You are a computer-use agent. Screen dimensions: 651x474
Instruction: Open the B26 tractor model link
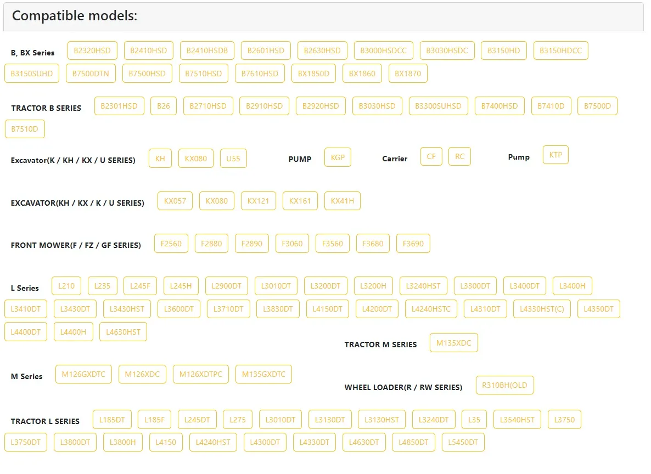coord(164,106)
